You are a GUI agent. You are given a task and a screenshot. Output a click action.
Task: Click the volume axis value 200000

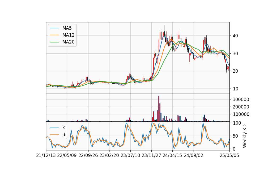[241, 107]
